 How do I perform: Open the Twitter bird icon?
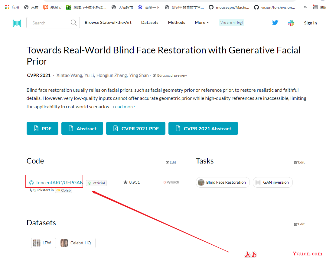275,23
